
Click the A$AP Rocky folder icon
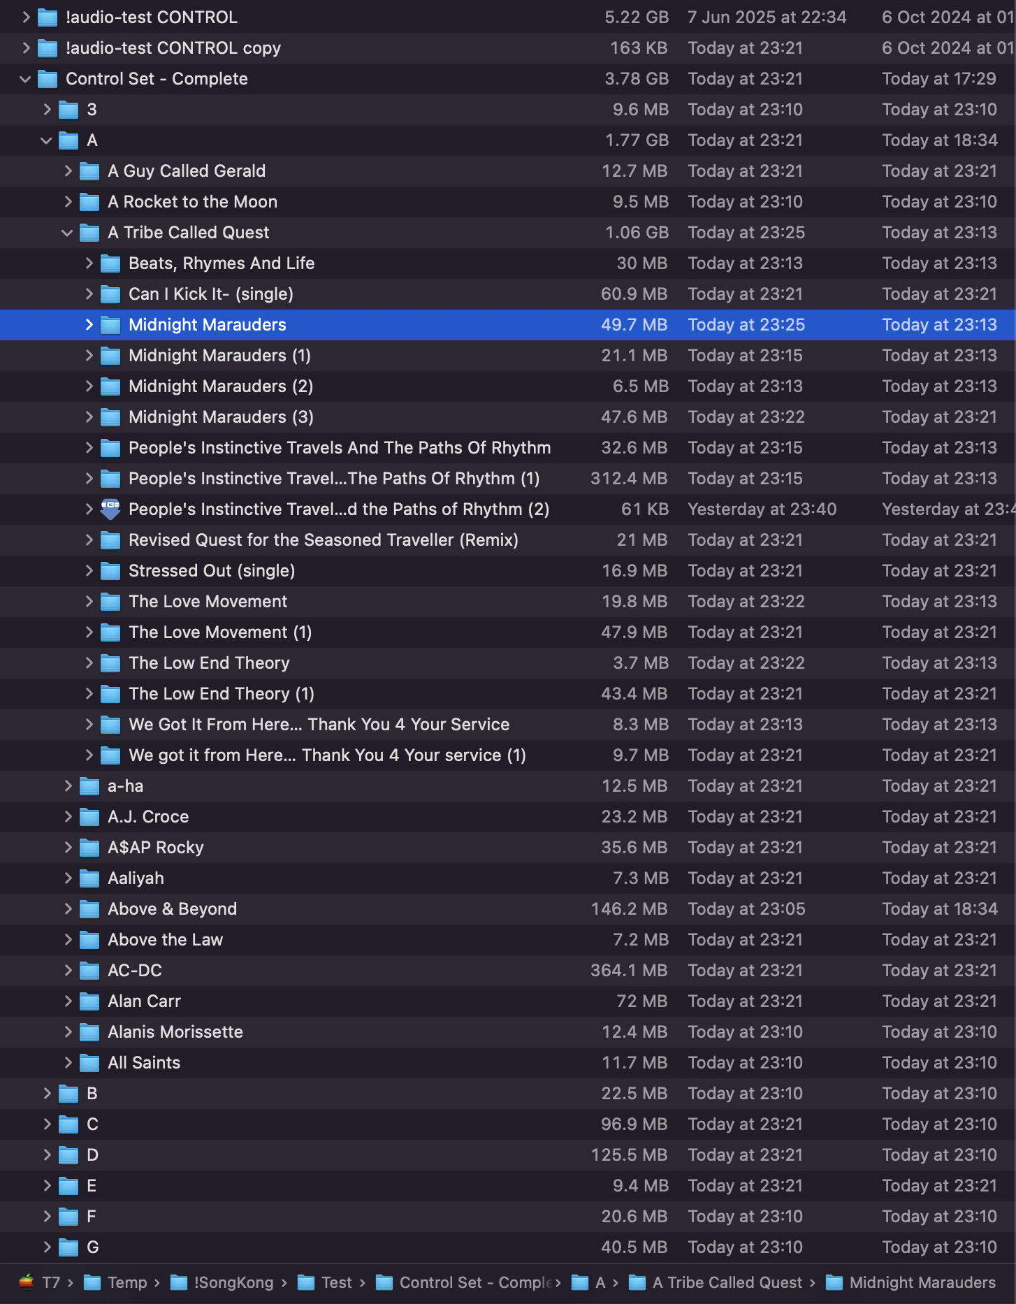89,848
